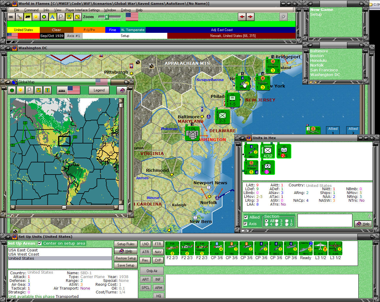Open the Command menu
The height and width of the screenshot is (302, 380).
click(31, 10)
